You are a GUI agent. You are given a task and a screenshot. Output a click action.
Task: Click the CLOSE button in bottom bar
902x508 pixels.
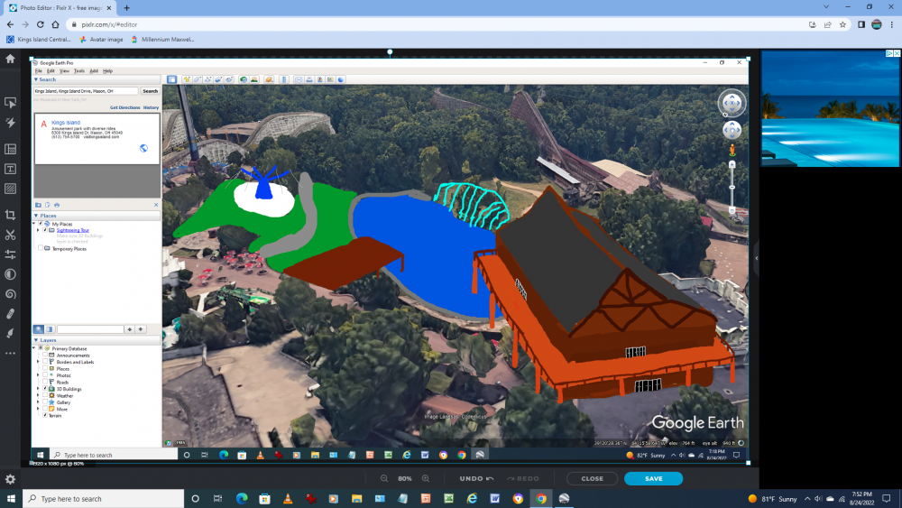coord(592,478)
